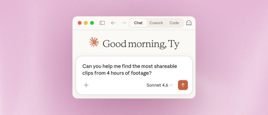
Task: Click the plus attachment icon
Action: pyautogui.click(x=86, y=85)
